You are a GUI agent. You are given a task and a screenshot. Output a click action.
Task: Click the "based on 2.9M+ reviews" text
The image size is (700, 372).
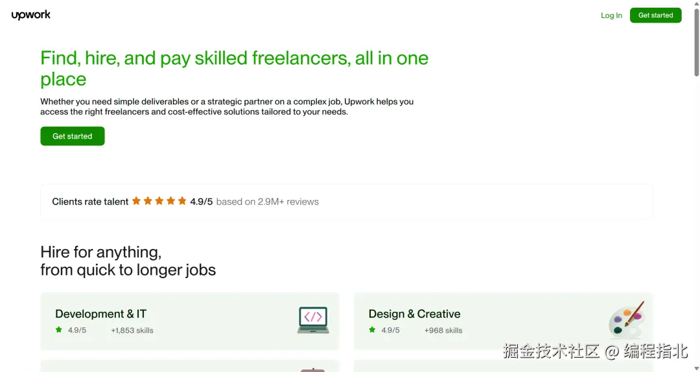point(267,202)
